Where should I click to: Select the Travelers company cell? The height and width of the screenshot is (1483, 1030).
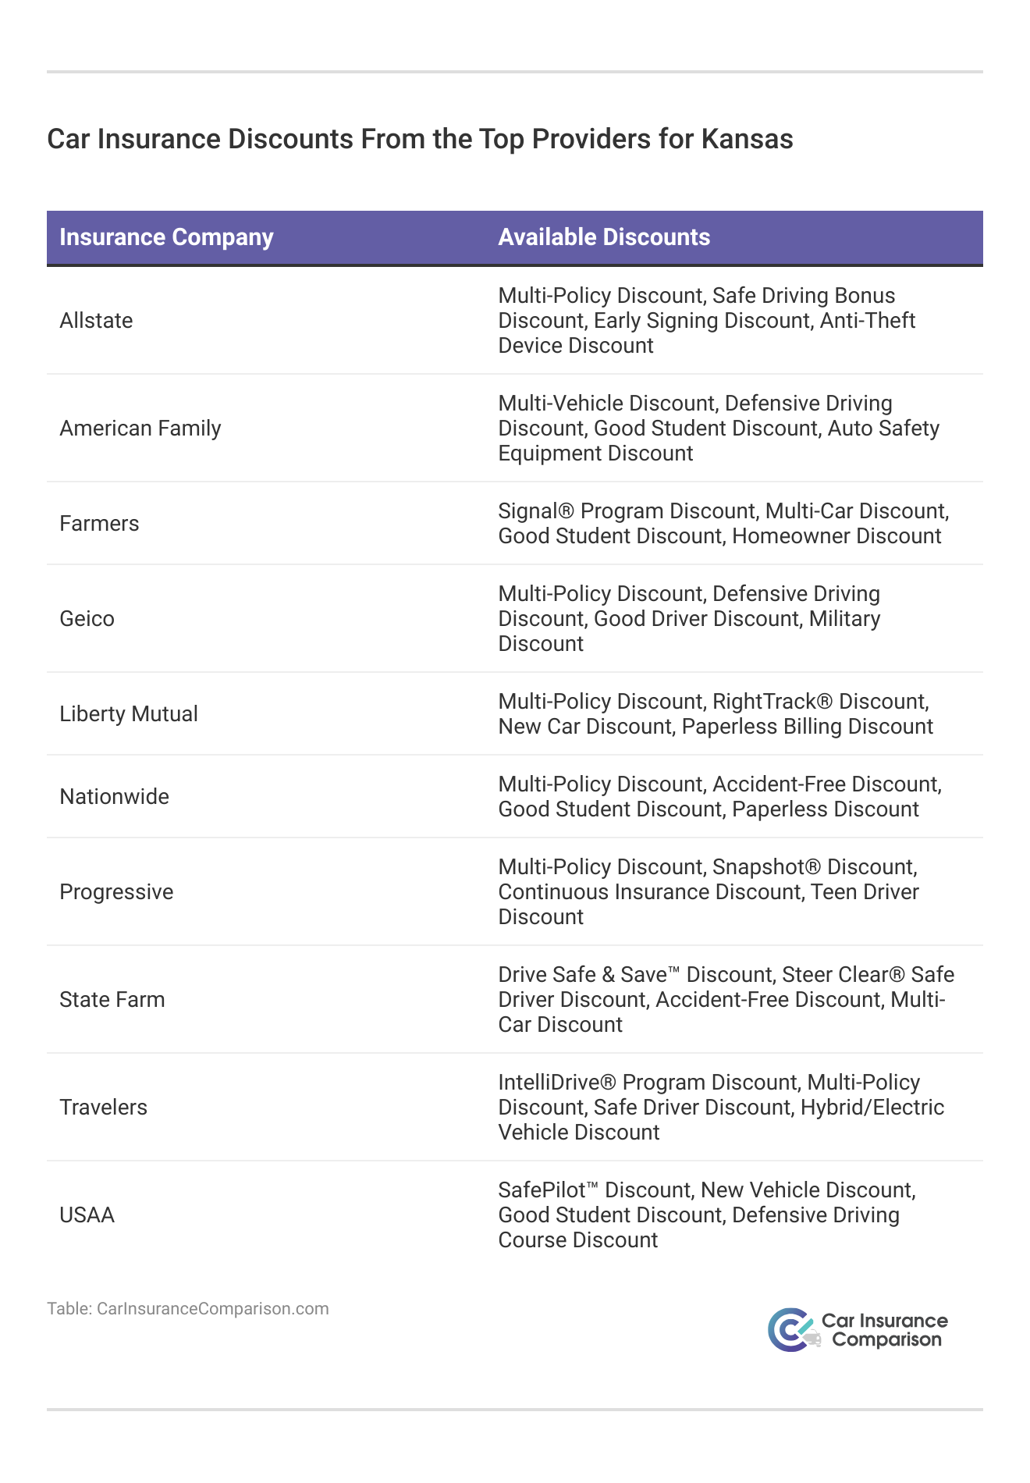point(103,1108)
